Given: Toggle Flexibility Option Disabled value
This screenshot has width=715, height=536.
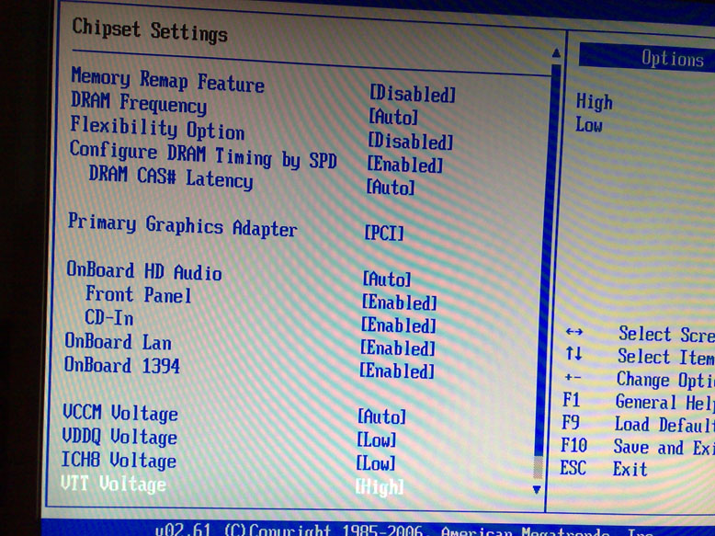Looking at the screenshot, I should click(x=411, y=141).
